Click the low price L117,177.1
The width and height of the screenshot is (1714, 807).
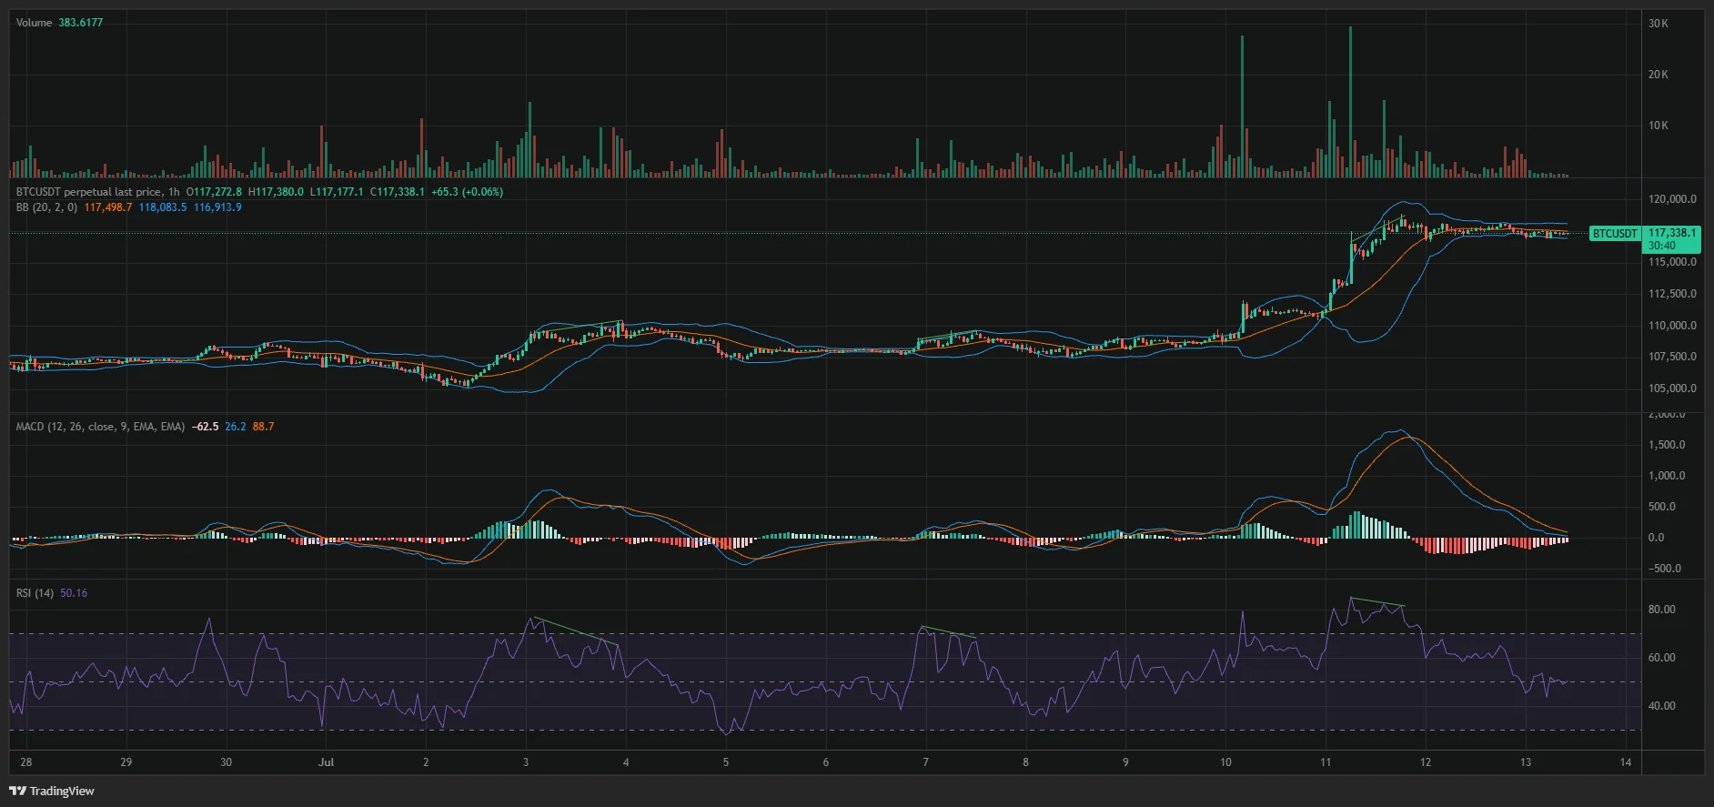[x=337, y=192]
